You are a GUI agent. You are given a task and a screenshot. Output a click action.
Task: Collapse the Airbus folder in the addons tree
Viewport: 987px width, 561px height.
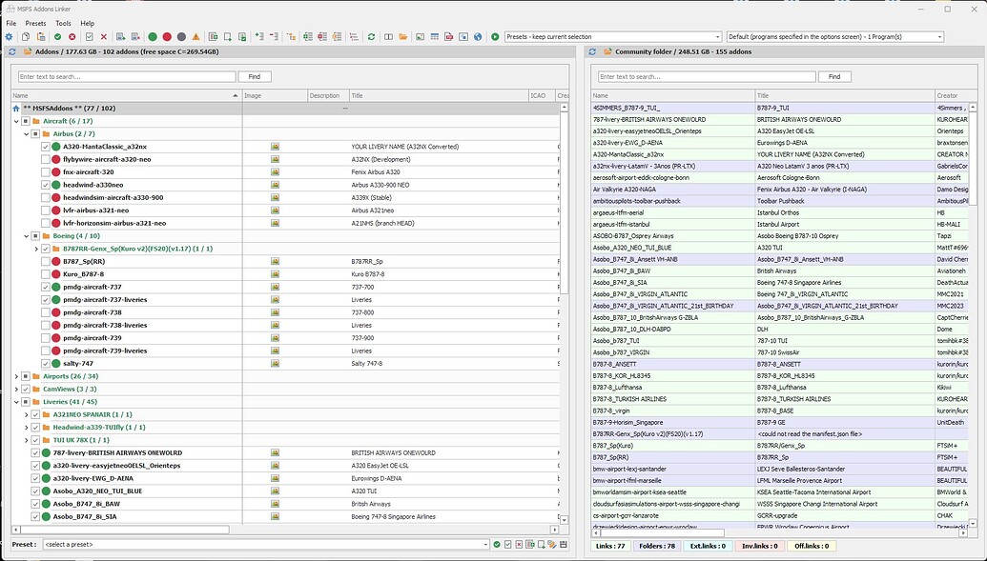(x=25, y=133)
